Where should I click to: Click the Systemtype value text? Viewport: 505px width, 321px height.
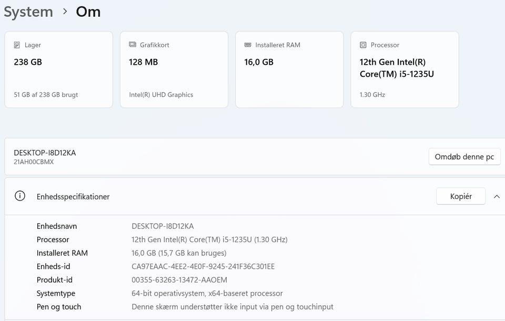(x=207, y=293)
